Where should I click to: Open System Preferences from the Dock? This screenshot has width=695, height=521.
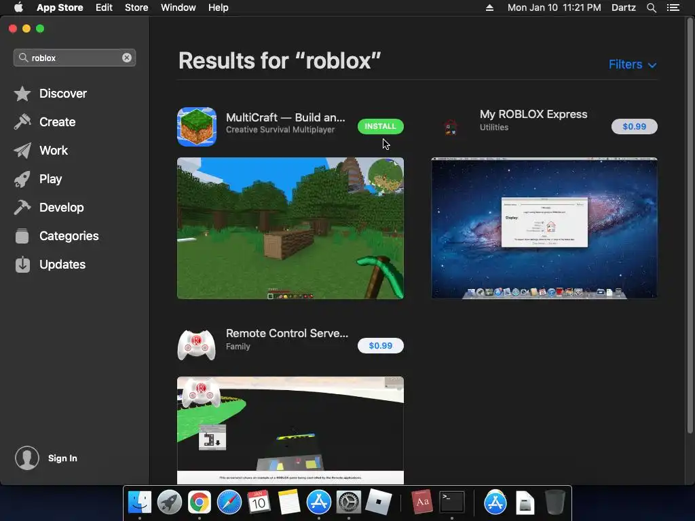click(348, 503)
